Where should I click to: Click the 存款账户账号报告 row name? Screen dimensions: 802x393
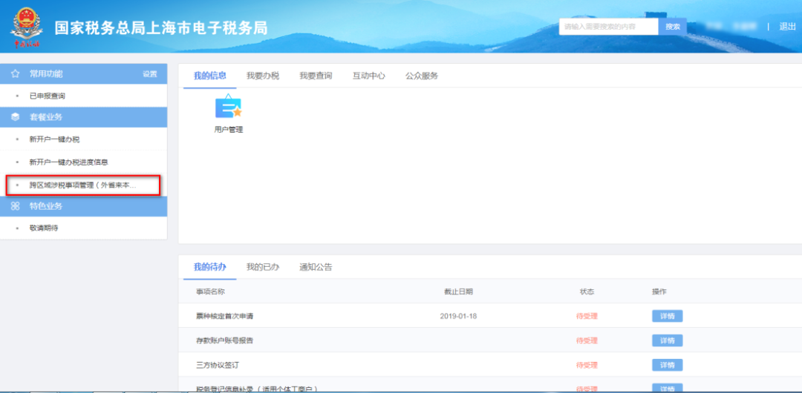(x=224, y=340)
